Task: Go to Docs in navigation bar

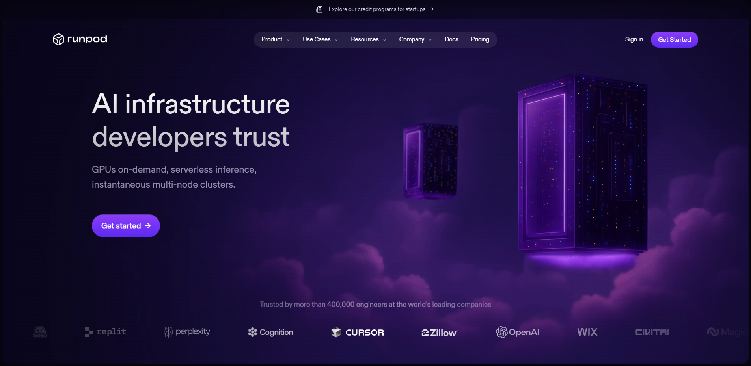Action: 451,39
